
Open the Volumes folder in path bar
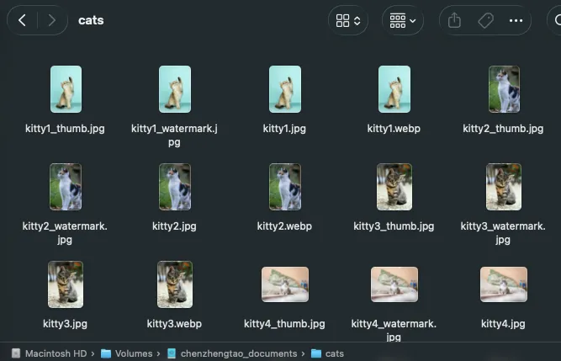pyautogui.click(x=127, y=353)
